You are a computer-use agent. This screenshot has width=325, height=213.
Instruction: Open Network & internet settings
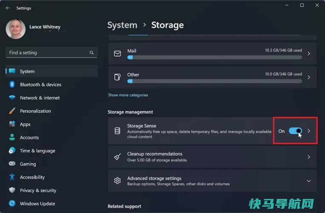pos(52,98)
